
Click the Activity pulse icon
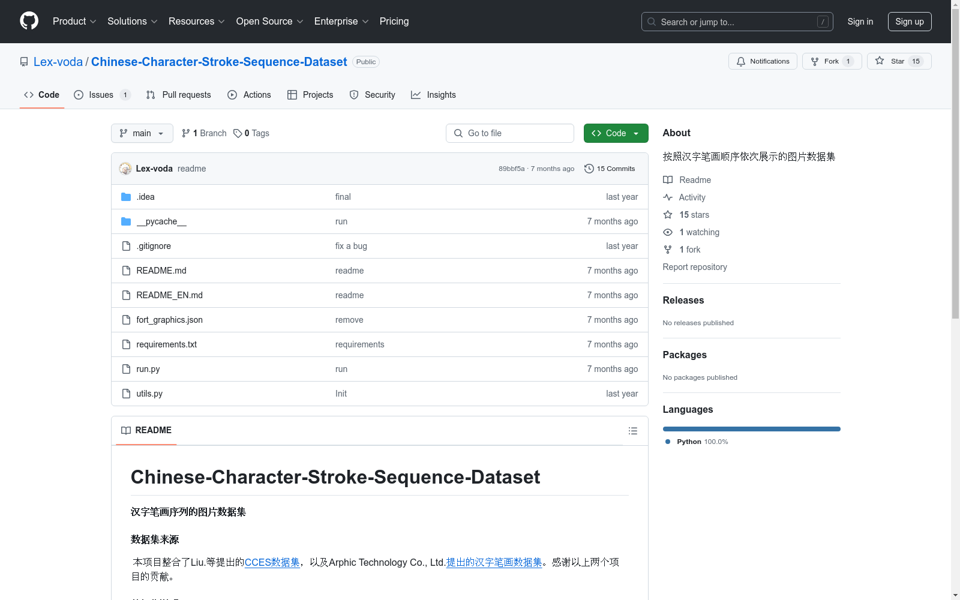point(668,197)
